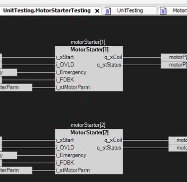Select the MotorStarter[1] function block
The image size is (187, 182).
click(89, 69)
